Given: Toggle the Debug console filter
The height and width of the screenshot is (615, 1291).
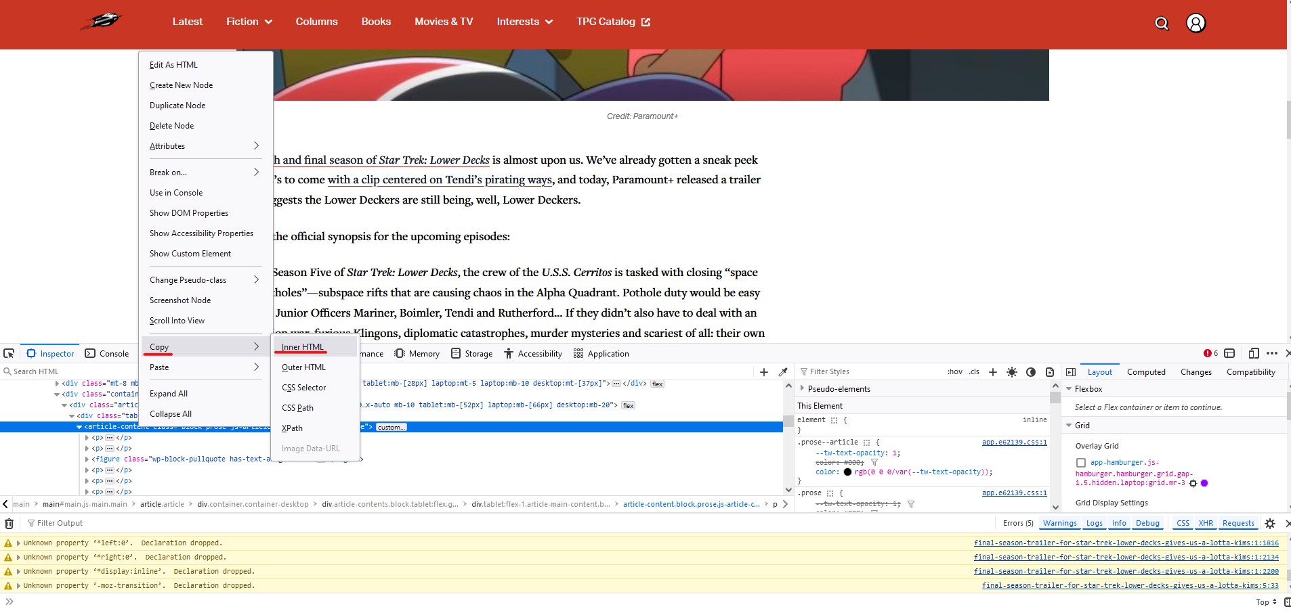Looking at the screenshot, I should pos(1147,523).
